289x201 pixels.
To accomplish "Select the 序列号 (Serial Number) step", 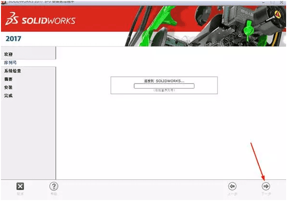I will 11,63.
